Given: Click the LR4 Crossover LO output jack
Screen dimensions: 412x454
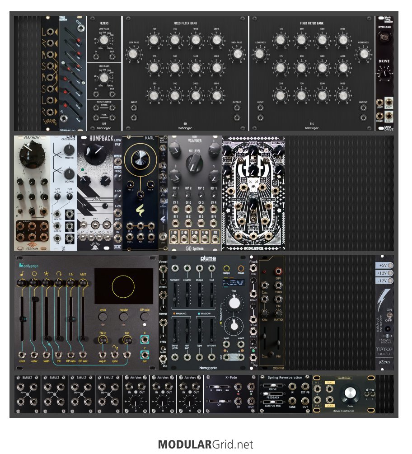Looking at the screenshot, I should coord(70,238).
